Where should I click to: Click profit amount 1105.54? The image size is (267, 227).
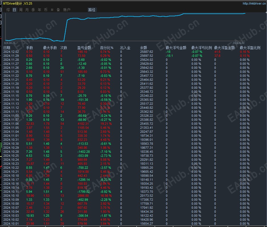coord(83,128)
